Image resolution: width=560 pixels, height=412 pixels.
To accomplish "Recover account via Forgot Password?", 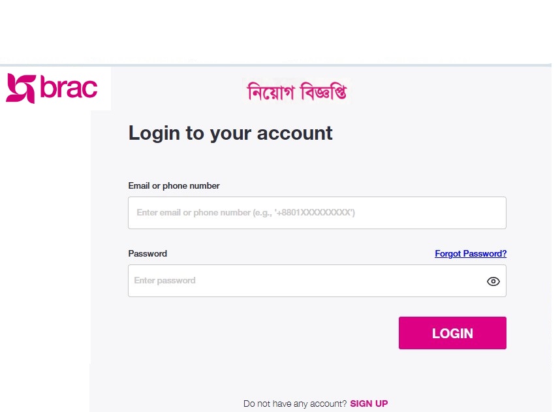I will 471,253.
